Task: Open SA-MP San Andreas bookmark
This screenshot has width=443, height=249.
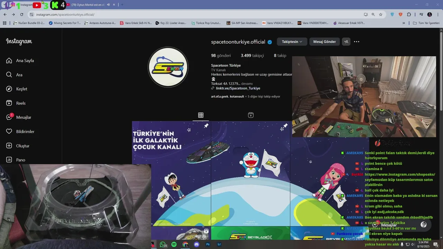Action: point(242,23)
